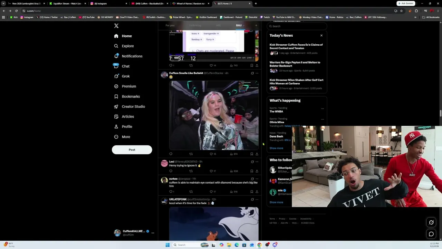The image size is (442, 249).
Task: Show more under Who to follow
Action: coord(276,202)
